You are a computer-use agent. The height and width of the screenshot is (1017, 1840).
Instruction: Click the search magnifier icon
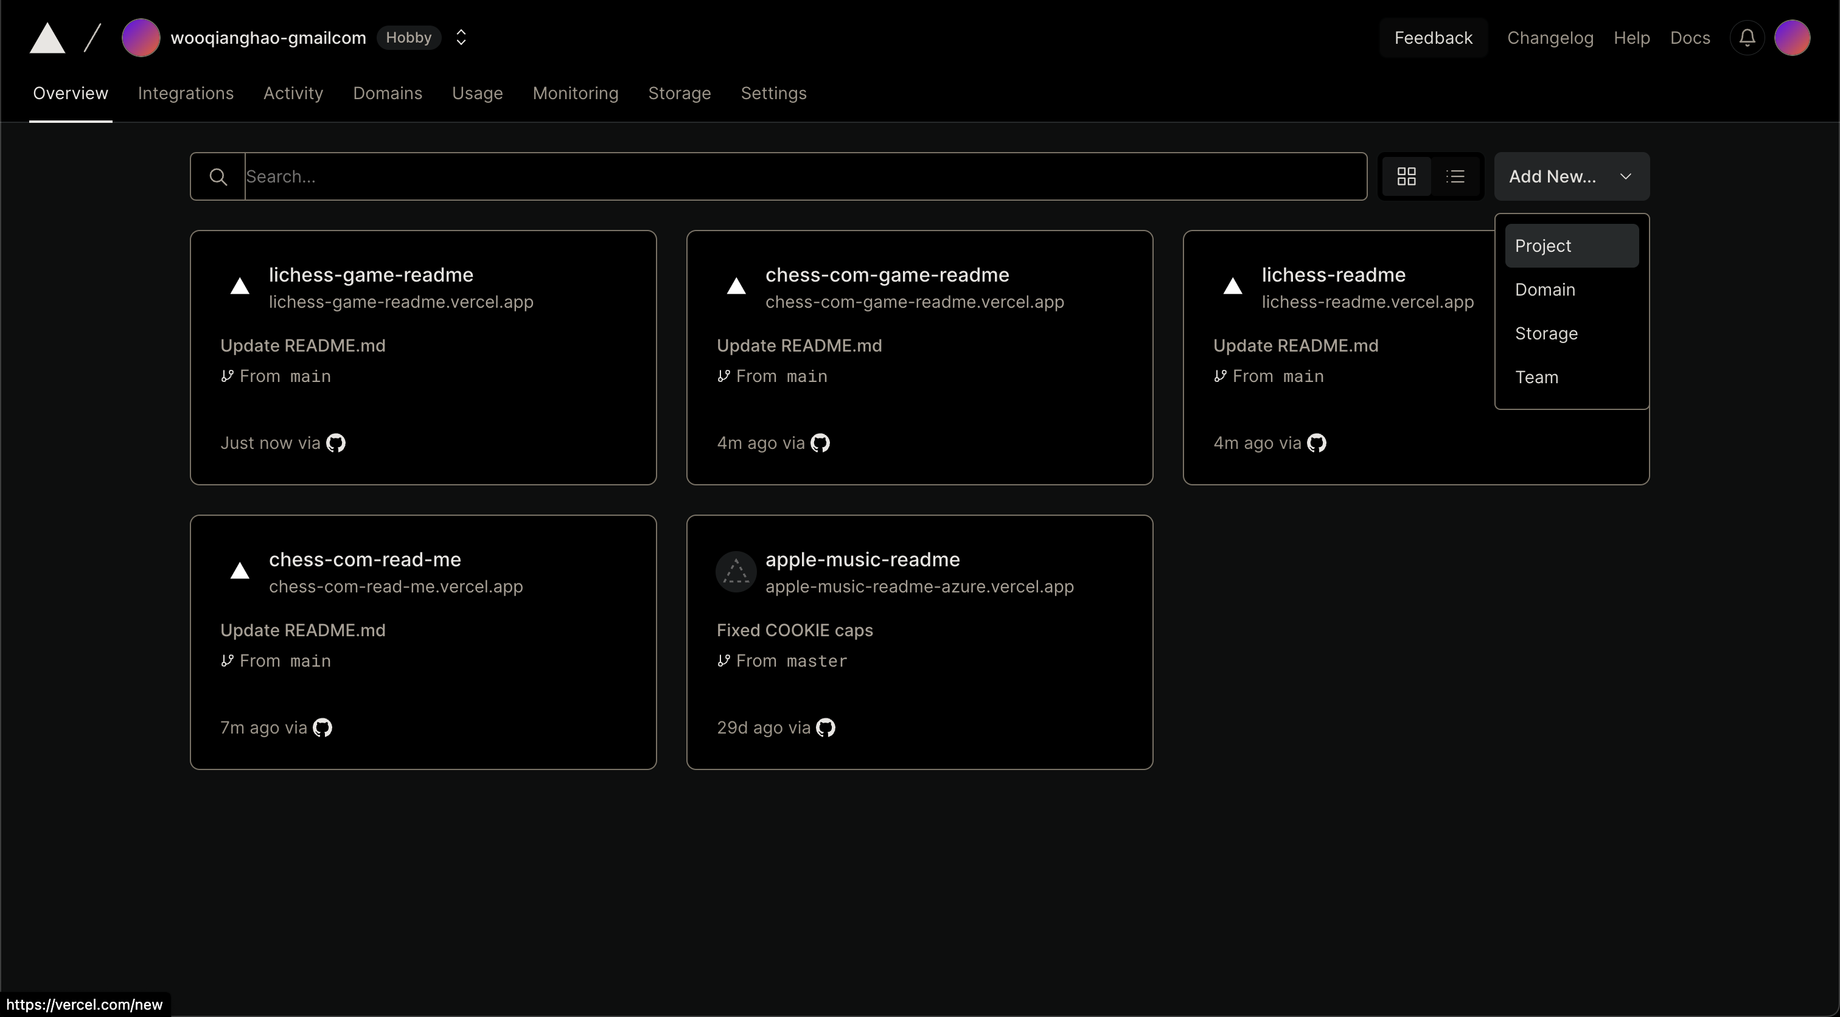point(218,176)
